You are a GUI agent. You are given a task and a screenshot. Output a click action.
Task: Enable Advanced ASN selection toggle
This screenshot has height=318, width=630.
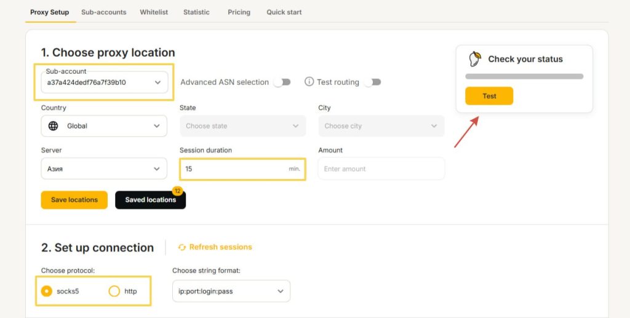coord(282,82)
